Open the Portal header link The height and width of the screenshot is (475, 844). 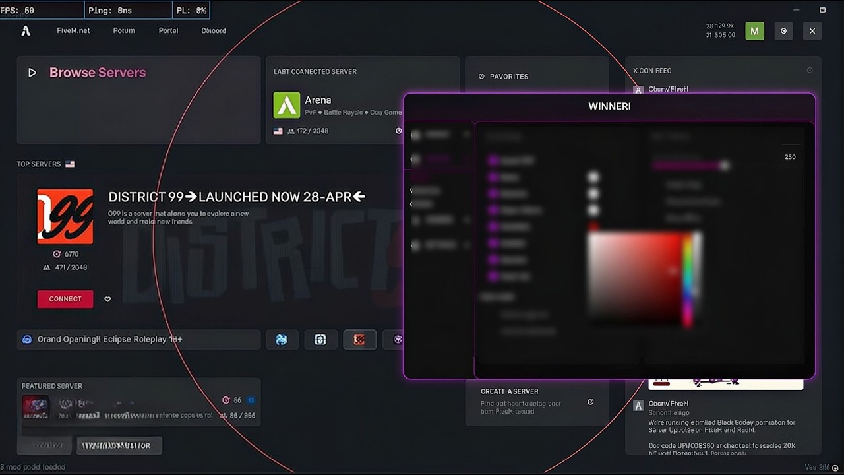coord(169,31)
